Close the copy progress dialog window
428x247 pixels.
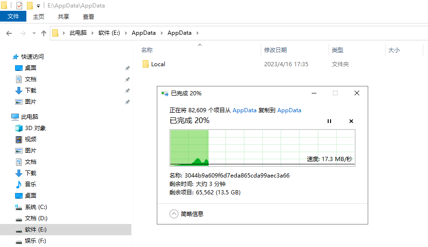[x=357, y=93]
